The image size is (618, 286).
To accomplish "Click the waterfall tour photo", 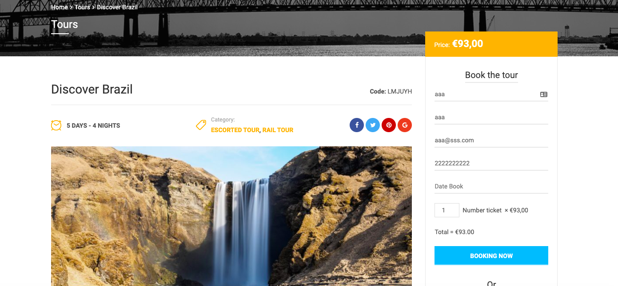I will coord(231,216).
